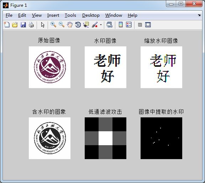Open the File menu
The width and height of the screenshot is (205, 183).
tap(9, 15)
